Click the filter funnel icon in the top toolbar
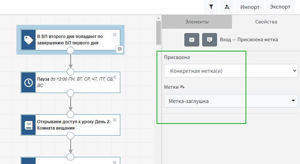The image size is (300, 164). (x=211, y=7)
